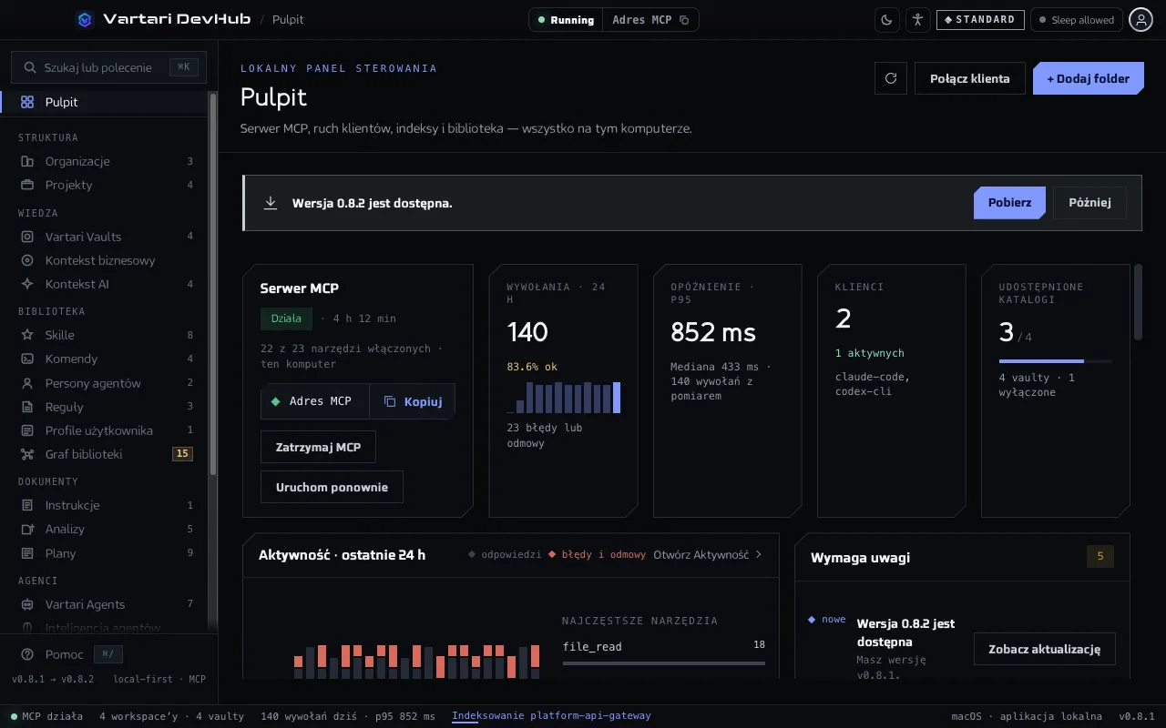1166x728 pixels.
Task: Open Otwórz Aktywność link with chevron
Action: (708, 554)
